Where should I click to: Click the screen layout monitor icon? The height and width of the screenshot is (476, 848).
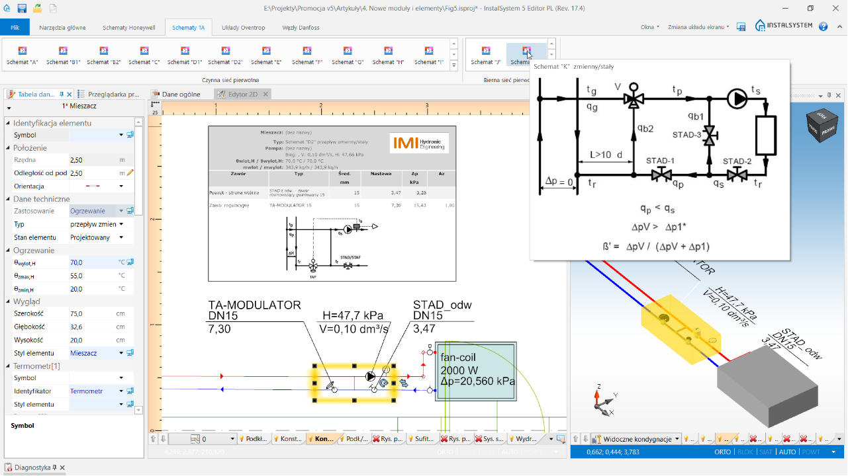pyautogui.click(x=741, y=26)
